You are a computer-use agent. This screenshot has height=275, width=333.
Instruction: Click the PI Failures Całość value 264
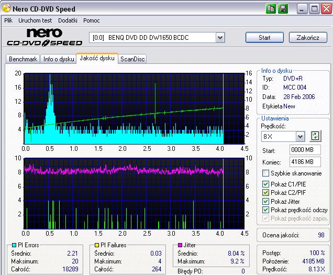pyautogui.click(x=157, y=269)
